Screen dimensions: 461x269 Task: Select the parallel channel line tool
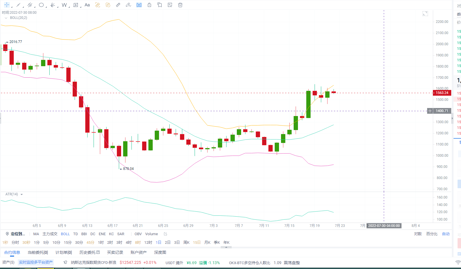pyautogui.click(x=30, y=5)
